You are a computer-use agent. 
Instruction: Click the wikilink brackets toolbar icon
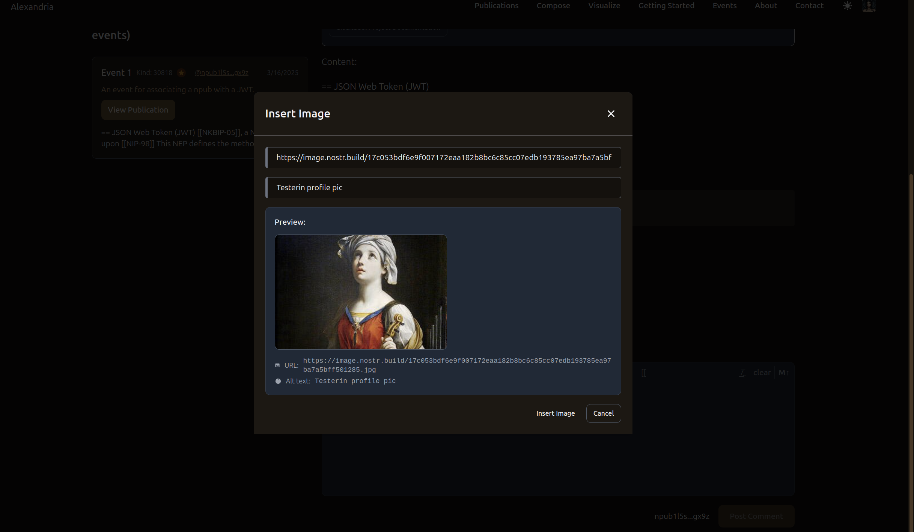pos(643,373)
